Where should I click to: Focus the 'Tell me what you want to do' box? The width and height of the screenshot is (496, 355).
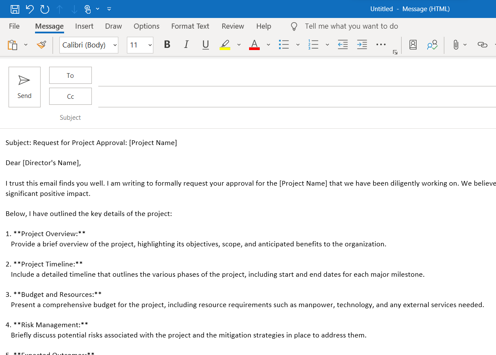coord(352,26)
